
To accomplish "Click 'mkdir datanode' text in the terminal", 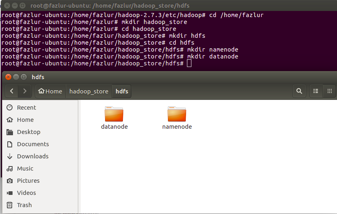I will 213,56.
